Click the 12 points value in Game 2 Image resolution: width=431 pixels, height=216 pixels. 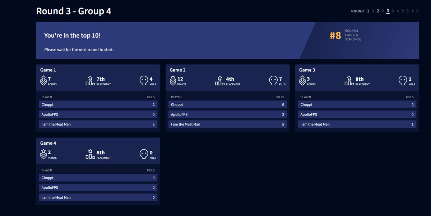click(180, 79)
